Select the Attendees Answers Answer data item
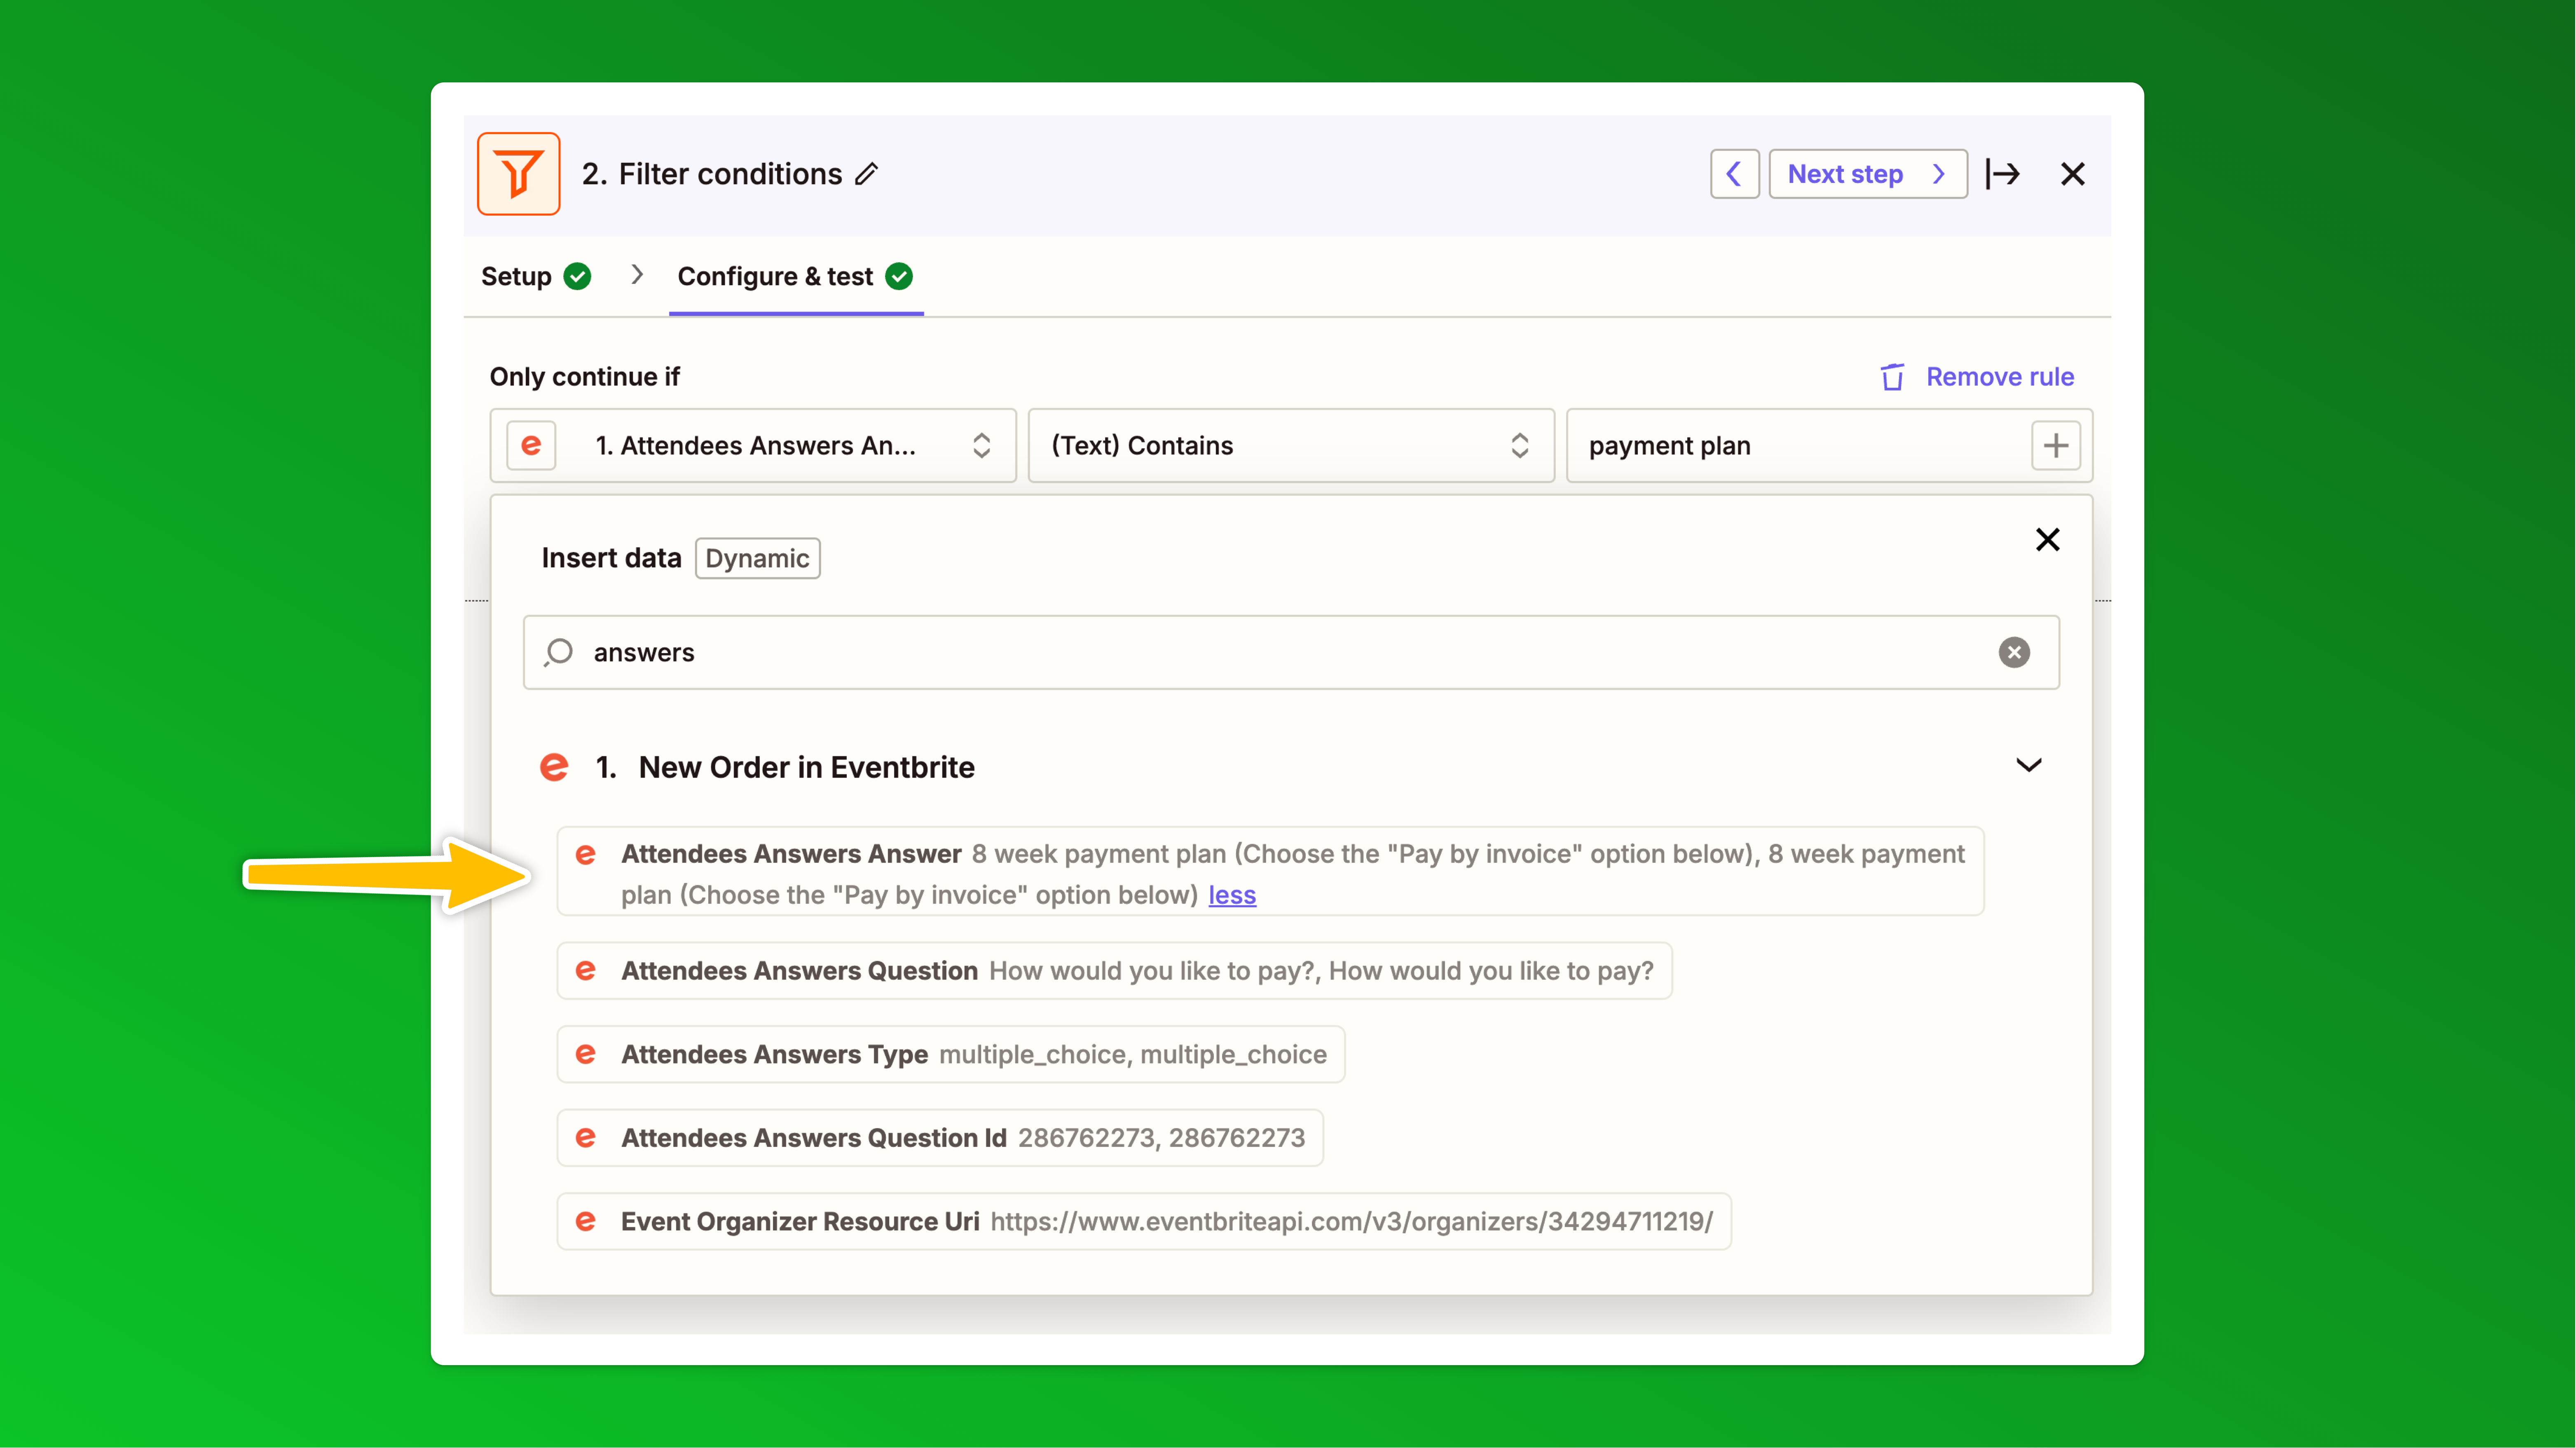This screenshot has height=1448, width=2576. tap(1270, 871)
